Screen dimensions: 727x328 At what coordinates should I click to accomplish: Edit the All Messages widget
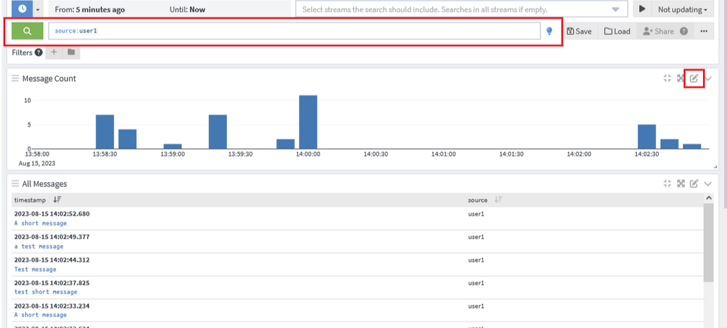click(x=694, y=184)
